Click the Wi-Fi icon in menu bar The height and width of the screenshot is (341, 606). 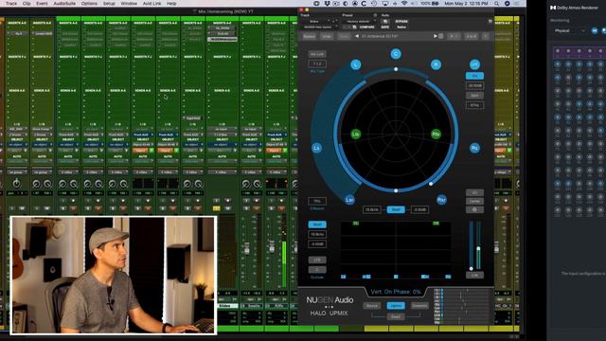tap(404, 3)
